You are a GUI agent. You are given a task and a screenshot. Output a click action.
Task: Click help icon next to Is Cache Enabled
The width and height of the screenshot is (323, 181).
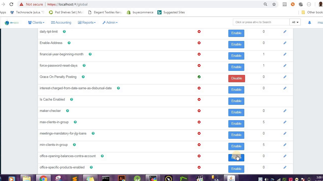point(71,100)
